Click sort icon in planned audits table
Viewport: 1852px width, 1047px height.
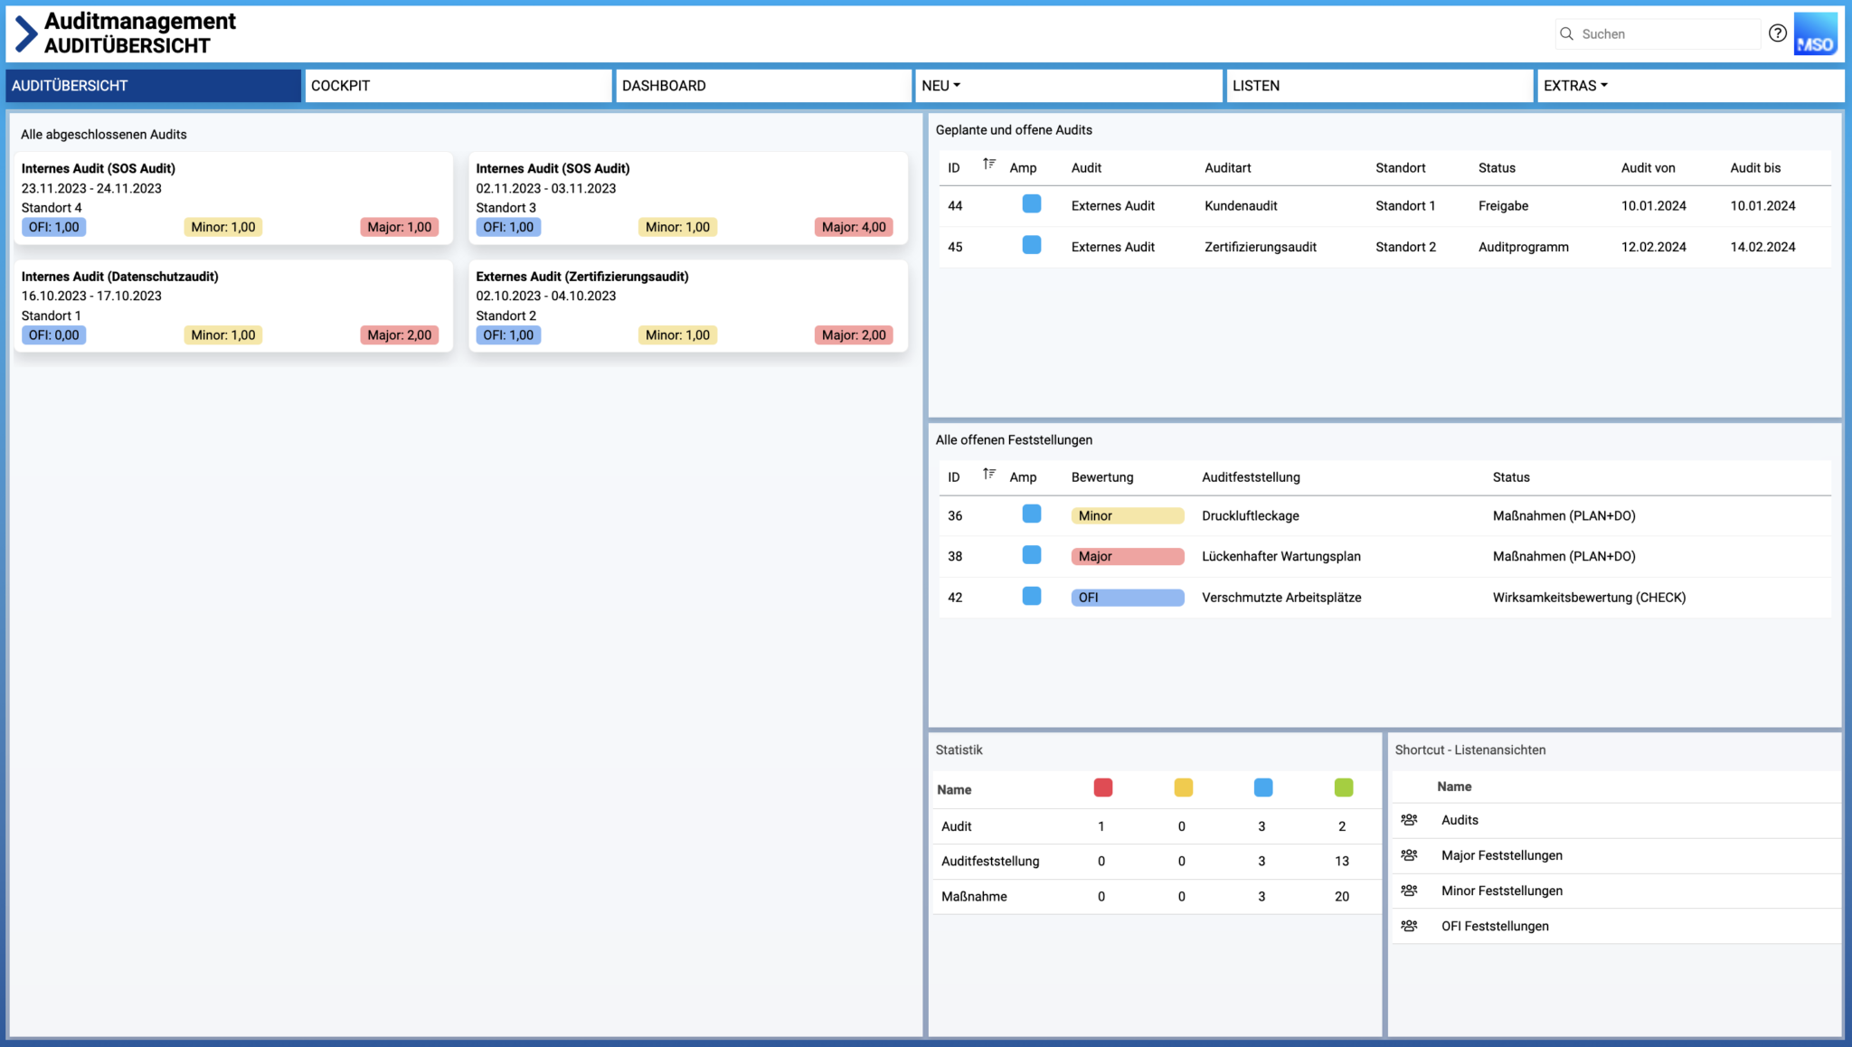(x=989, y=165)
